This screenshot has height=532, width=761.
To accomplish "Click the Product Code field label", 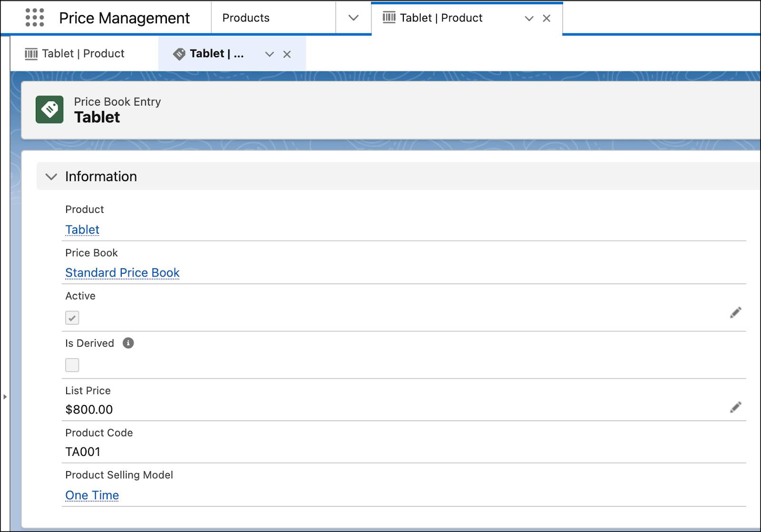I will [x=99, y=433].
